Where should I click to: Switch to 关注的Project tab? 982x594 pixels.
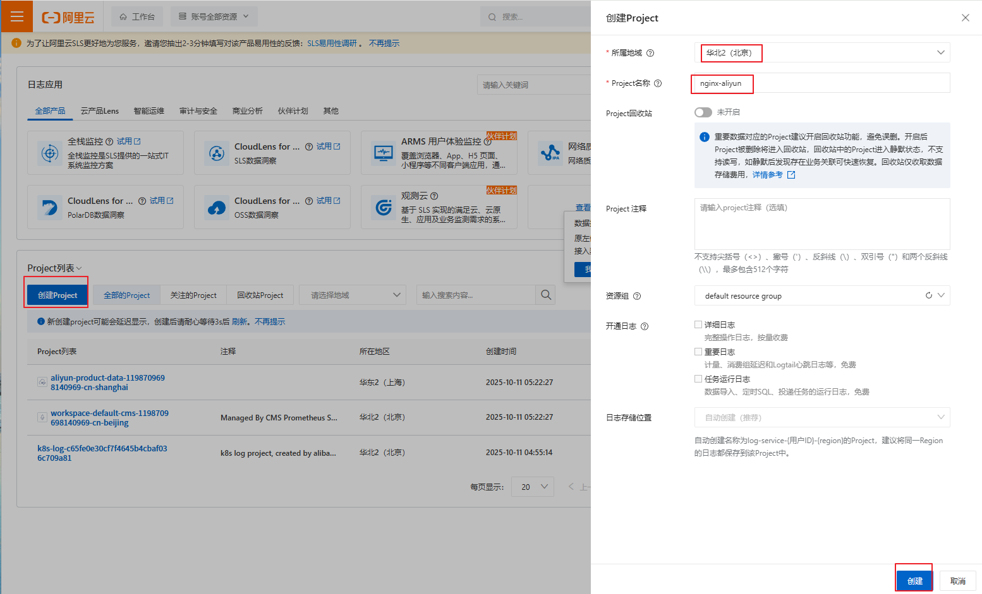pos(193,295)
